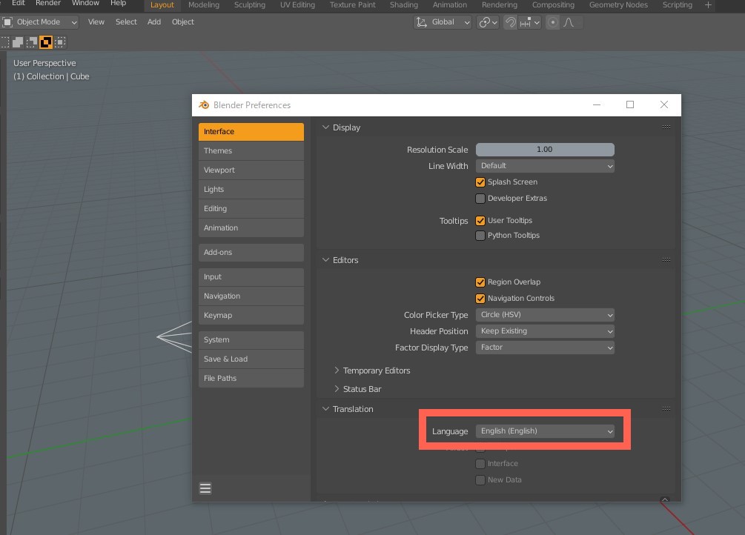Viewport: 745px width, 535px height.
Task: Tick the New Data translation checkbox
Action: point(480,480)
